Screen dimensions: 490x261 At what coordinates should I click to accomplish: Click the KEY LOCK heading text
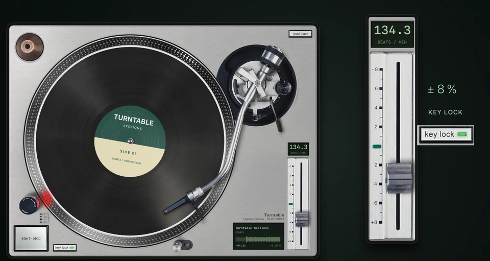[445, 112]
